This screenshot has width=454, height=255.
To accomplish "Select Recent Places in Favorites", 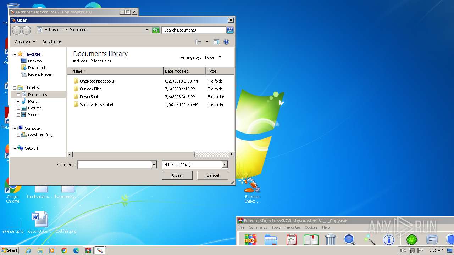I will tap(40, 74).
